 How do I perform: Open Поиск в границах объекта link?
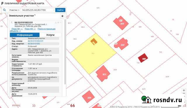coord(33,30)
